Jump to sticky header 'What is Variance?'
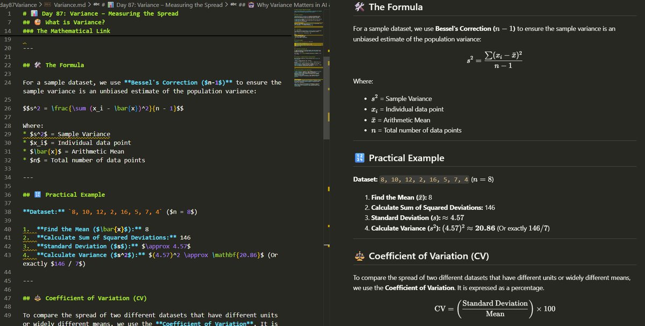This screenshot has width=645, height=326. tap(64, 22)
